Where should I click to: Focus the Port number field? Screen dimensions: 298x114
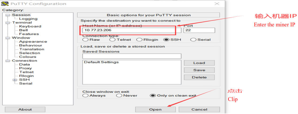pyautogui.click(x=199, y=30)
